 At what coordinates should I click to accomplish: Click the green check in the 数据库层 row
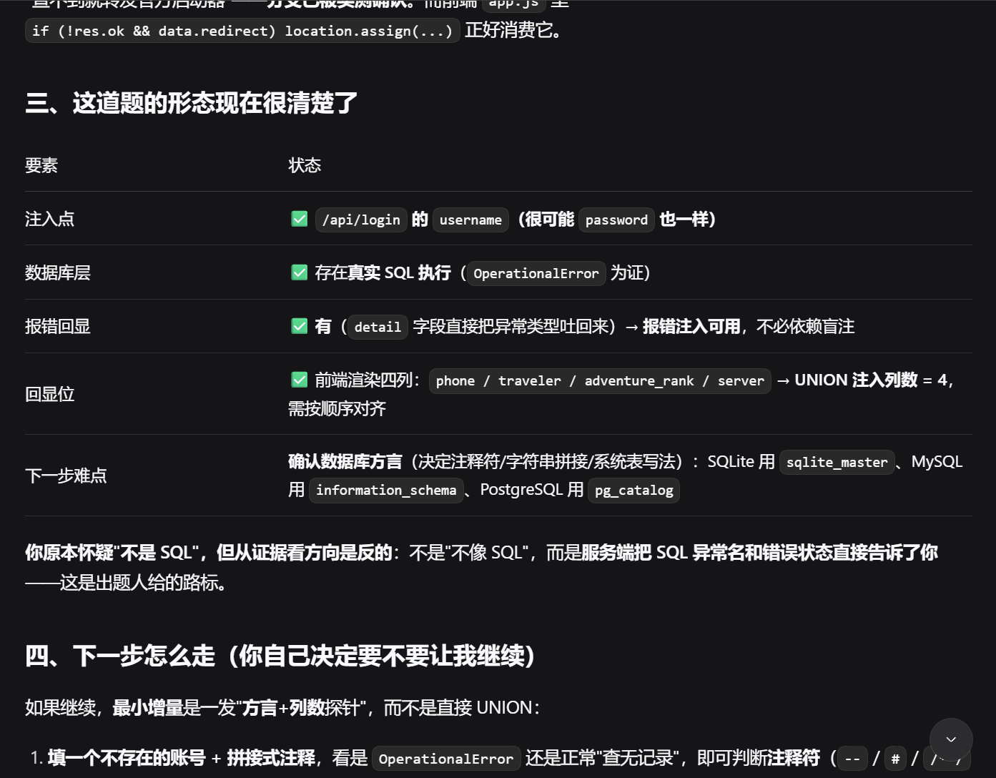pyautogui.click(x=300, y=272)
